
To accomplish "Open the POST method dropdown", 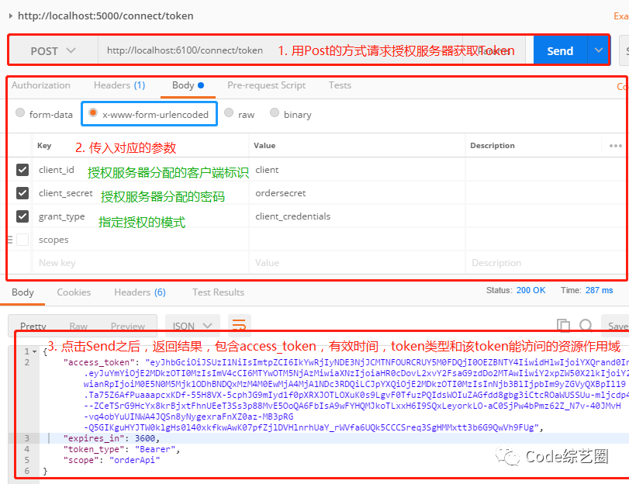I will [54, 51].
